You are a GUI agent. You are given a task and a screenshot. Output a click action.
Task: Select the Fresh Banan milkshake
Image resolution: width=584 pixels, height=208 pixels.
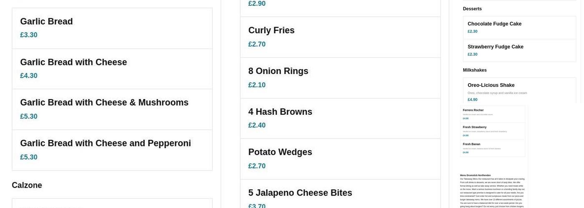pos(471,144)
